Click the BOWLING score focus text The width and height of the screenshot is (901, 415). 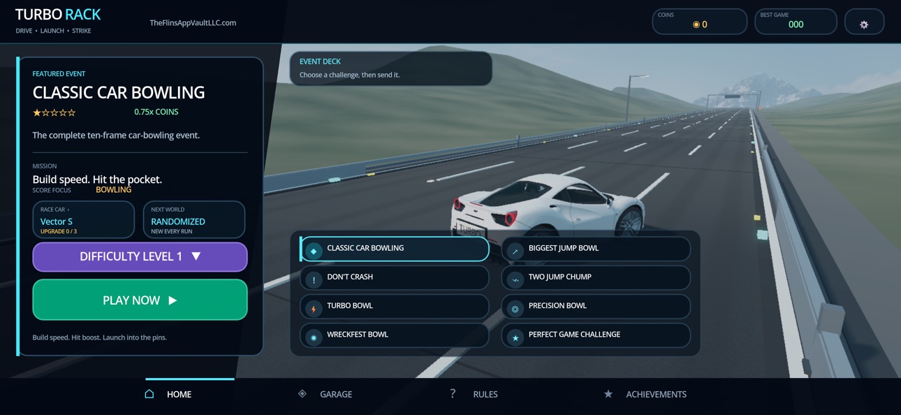click(113, 190)
